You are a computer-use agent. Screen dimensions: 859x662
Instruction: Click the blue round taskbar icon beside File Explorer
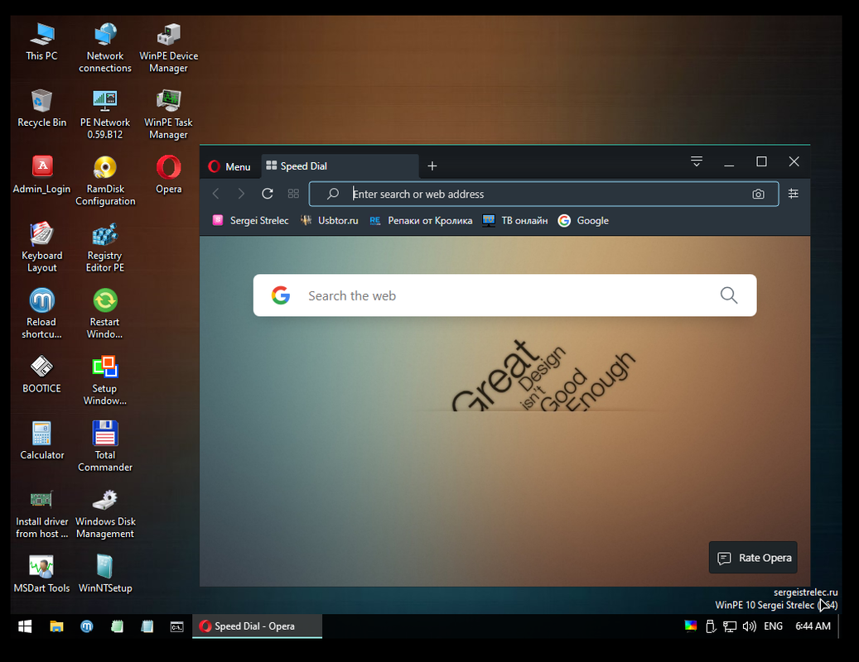86,626
